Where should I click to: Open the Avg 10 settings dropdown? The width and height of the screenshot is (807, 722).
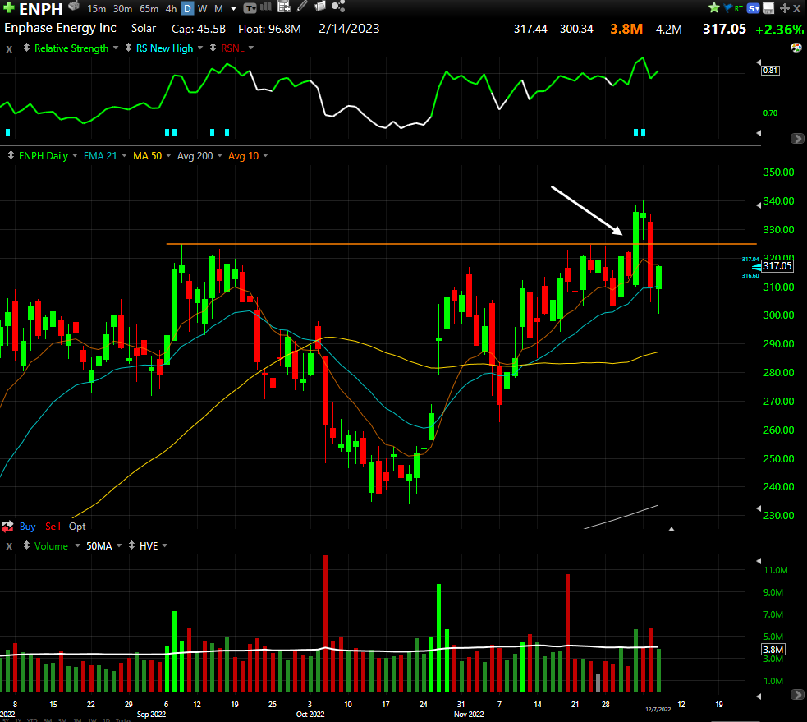click(265, 155)
